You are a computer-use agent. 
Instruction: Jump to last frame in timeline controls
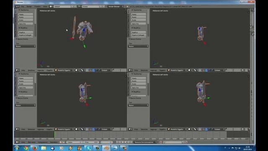click(131, 142)
